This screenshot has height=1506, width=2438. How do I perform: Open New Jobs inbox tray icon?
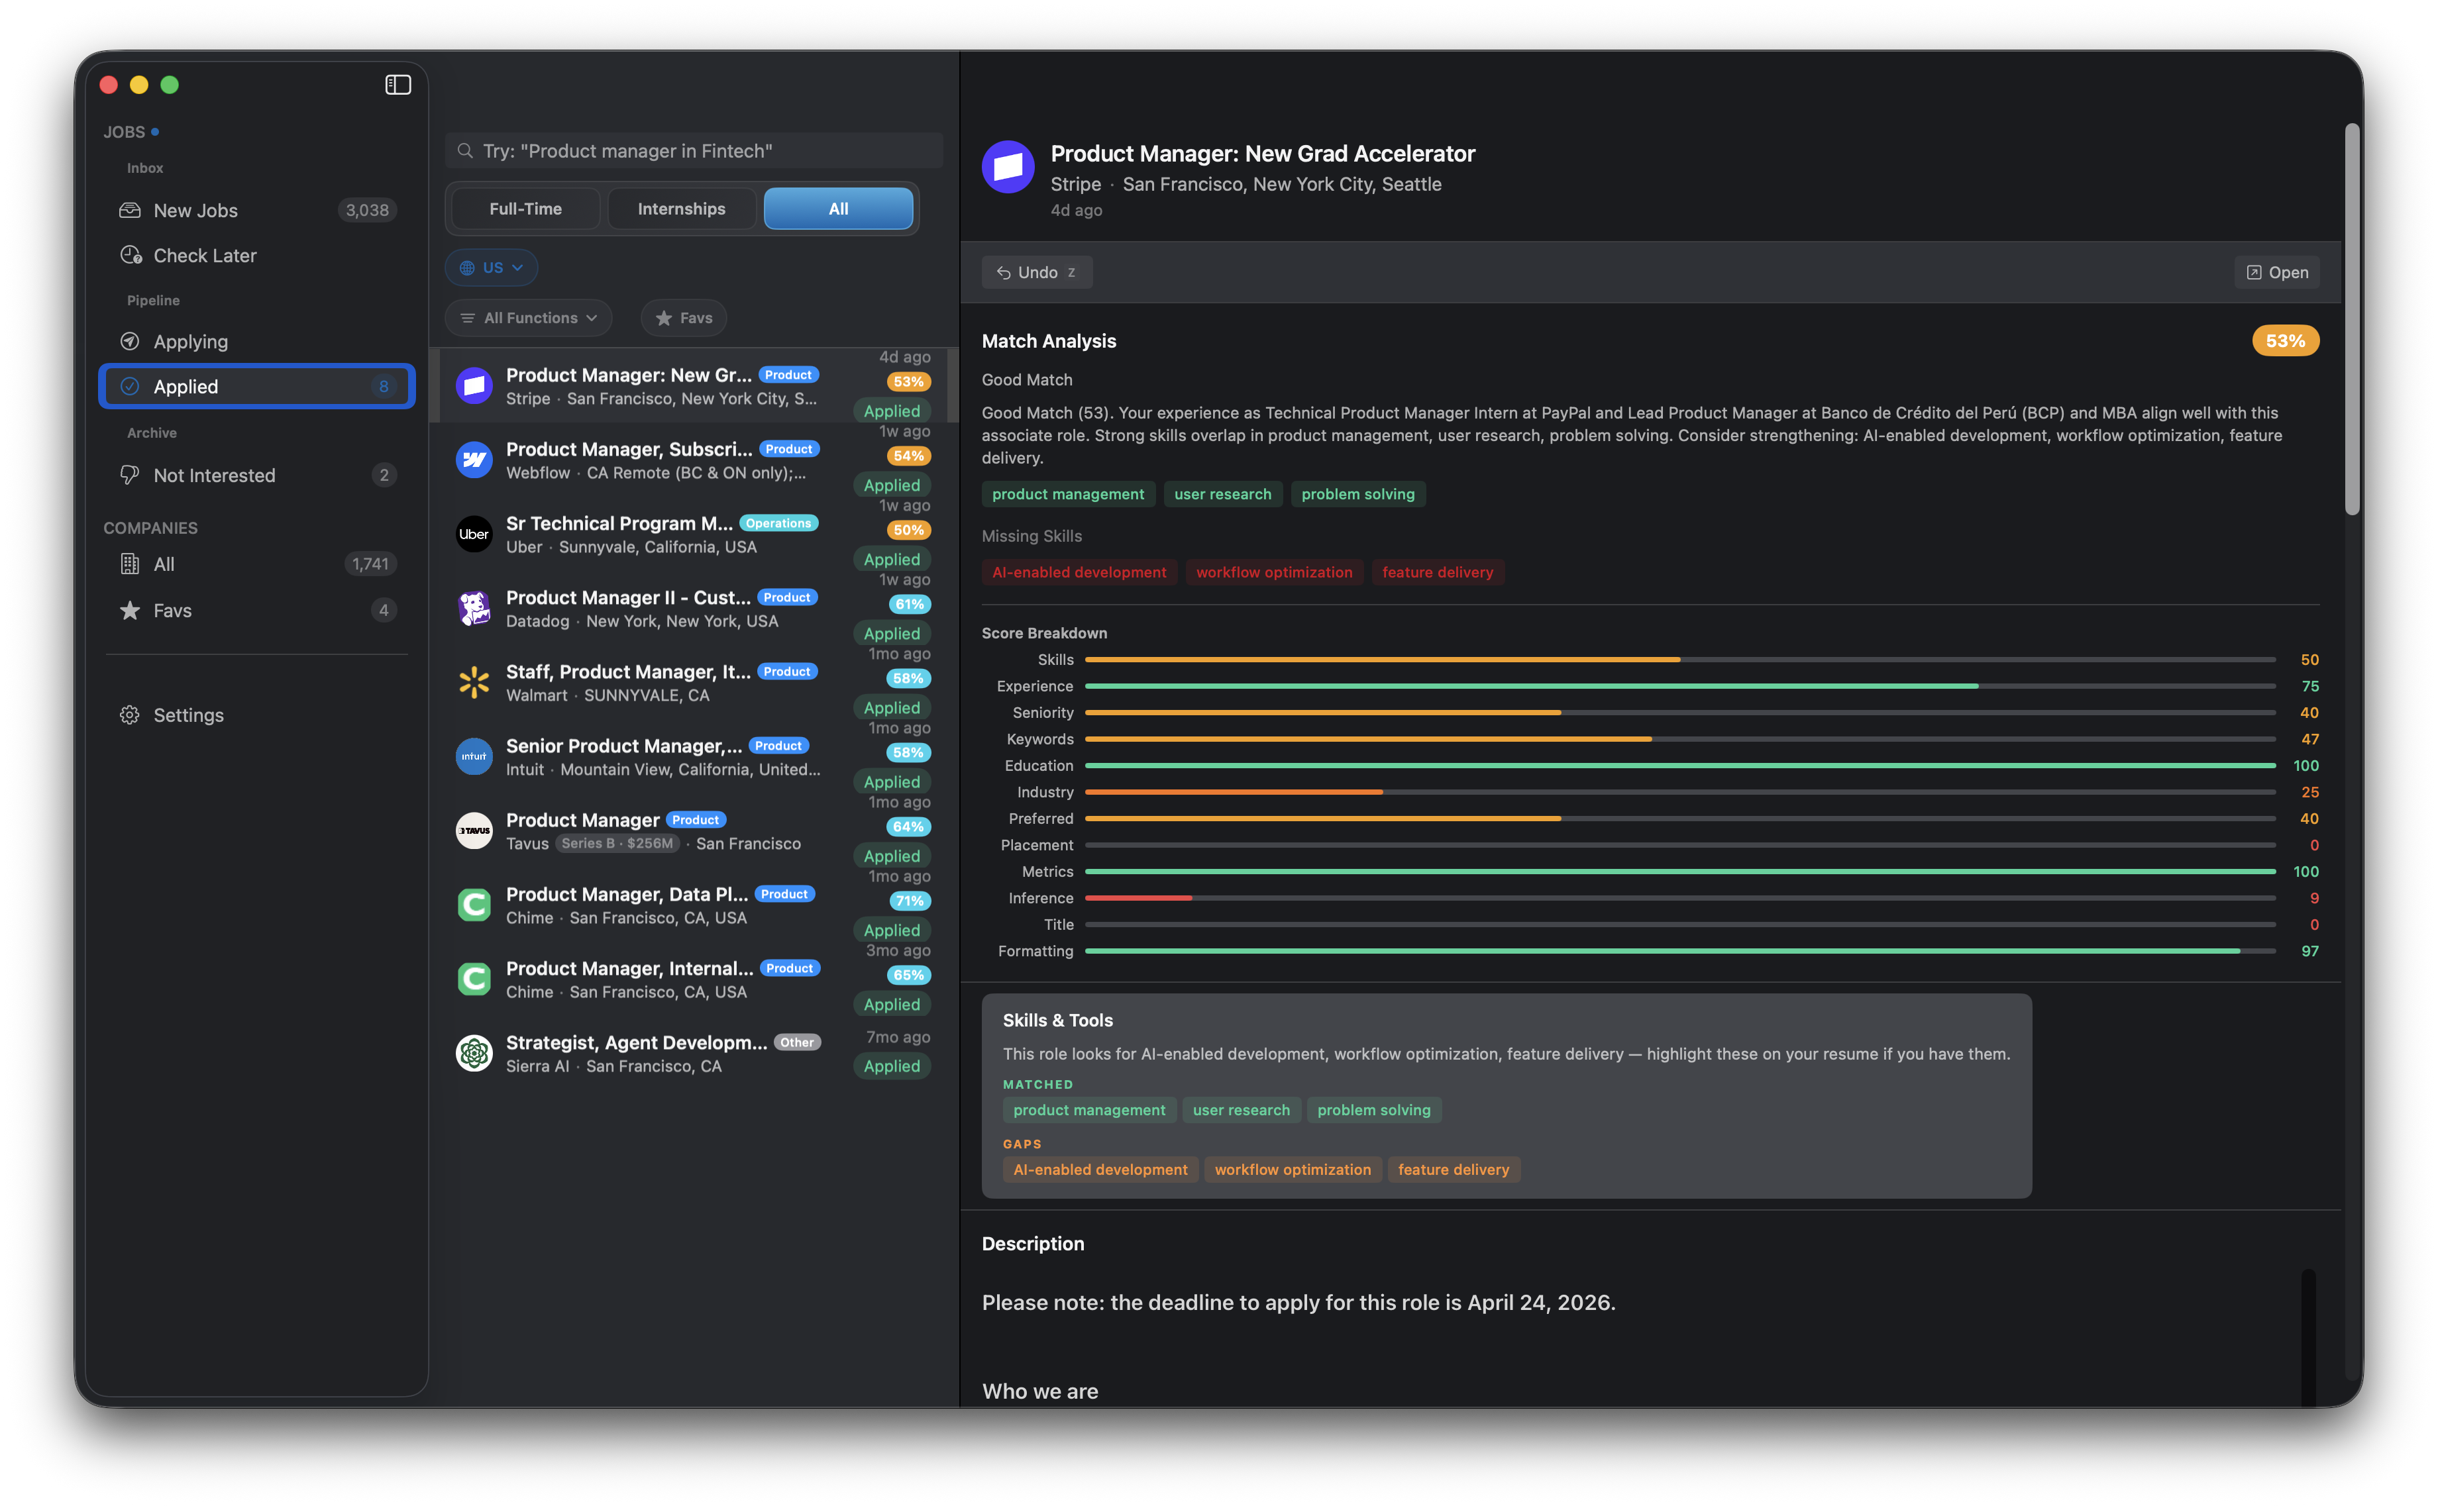point(130,210)
